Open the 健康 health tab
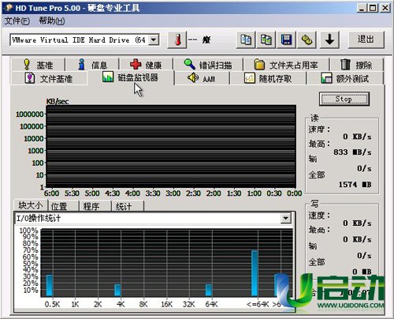394x319 pixels. click(146, 65)
